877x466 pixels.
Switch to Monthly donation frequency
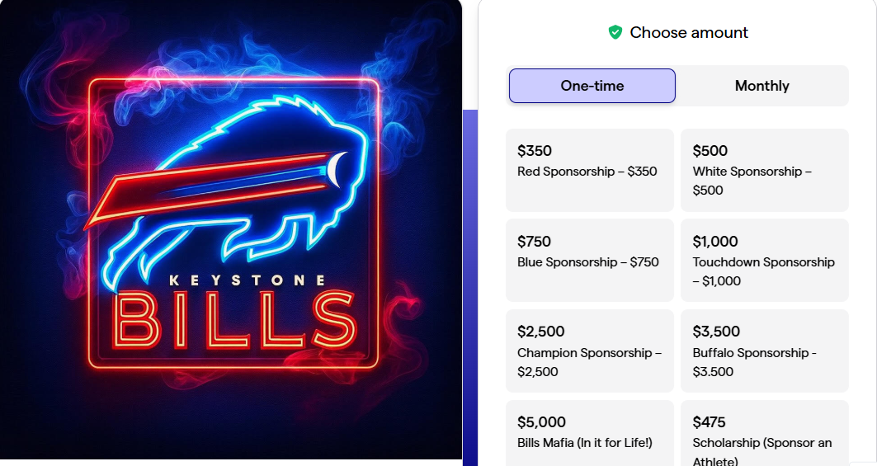pyautogui.click(x=761, y=86)
